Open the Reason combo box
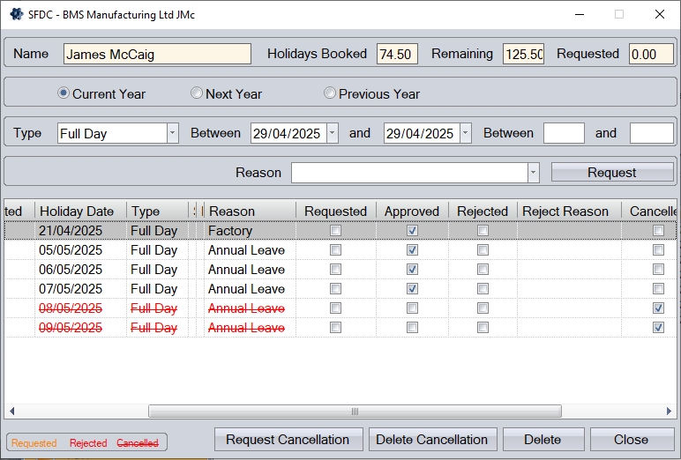 533,173
